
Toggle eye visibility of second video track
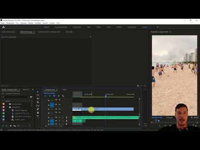(x=60, y=104)
